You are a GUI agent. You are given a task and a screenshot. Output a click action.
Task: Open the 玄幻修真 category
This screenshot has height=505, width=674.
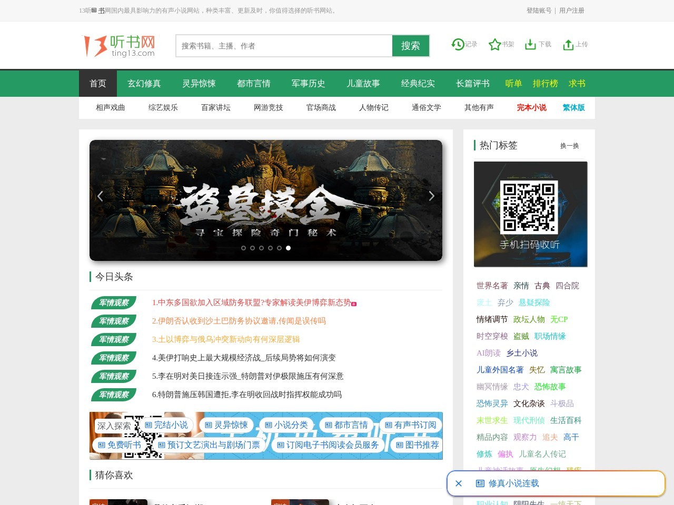(144, 84)
